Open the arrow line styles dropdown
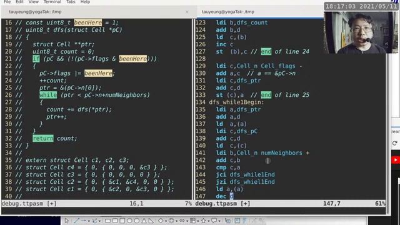This screenshot has width=400, height=225. point(89,221)
